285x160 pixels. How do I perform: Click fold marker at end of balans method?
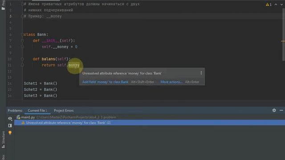tap(22, 65)
